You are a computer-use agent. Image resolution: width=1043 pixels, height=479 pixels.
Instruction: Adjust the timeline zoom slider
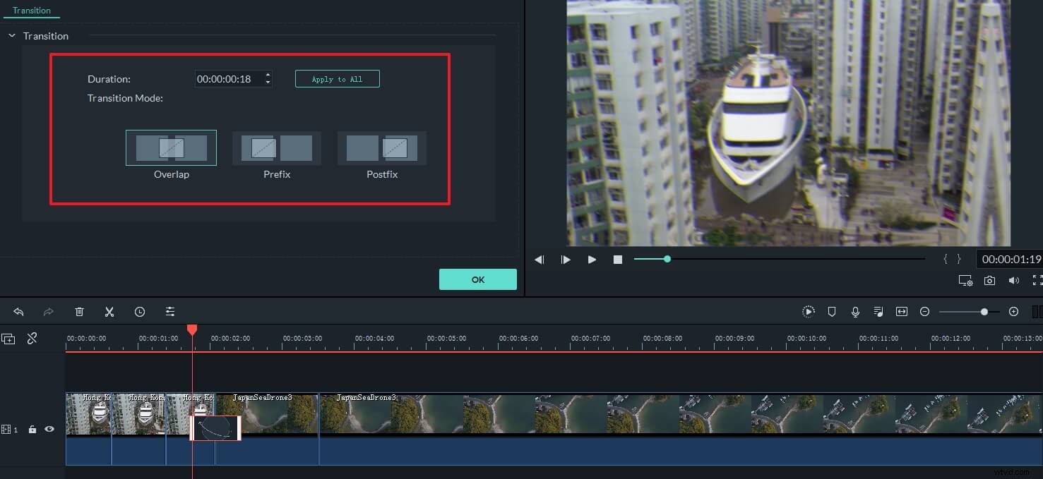click(x=985, y=311)
